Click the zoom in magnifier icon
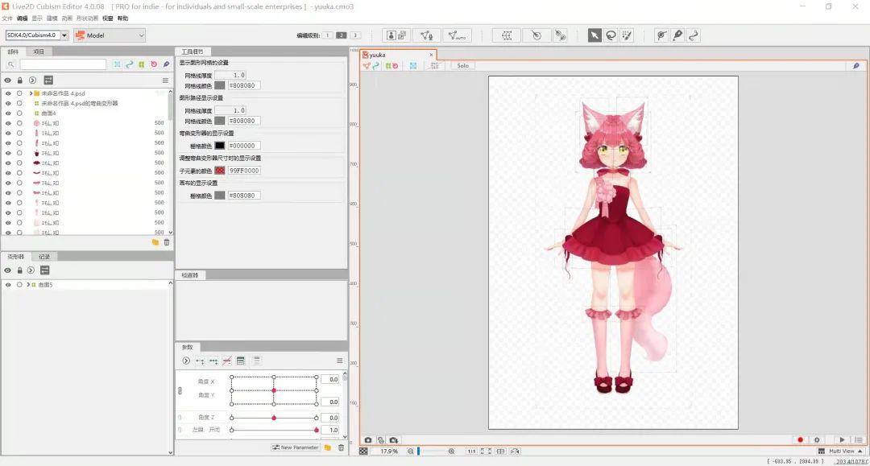This screenshot has height=466, width=870. [x=451, y=452]
